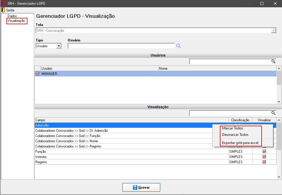Click the Visualização grid search magnifier

[x=273, y=113]
